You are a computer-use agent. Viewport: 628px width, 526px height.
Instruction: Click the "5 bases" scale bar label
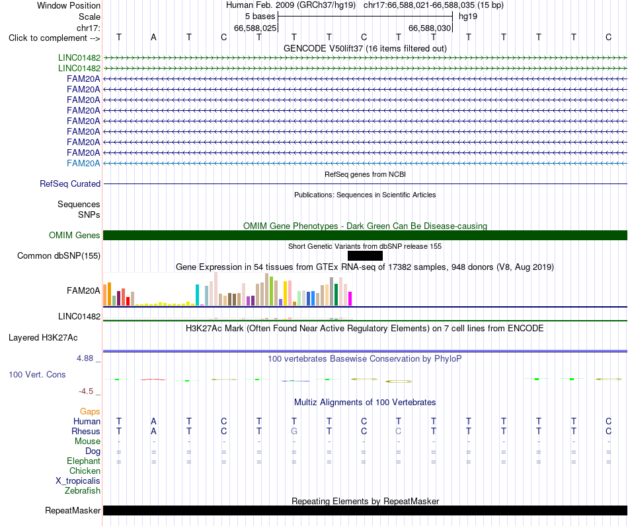coord(260,16)
